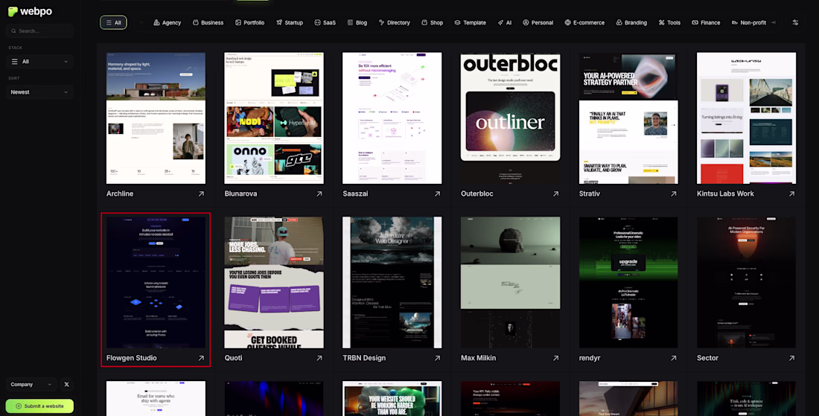Open Kintsu Labs Work thumbnail
Image resolution: width=819 pixels, height=416 pixels.
click(746, 118)
